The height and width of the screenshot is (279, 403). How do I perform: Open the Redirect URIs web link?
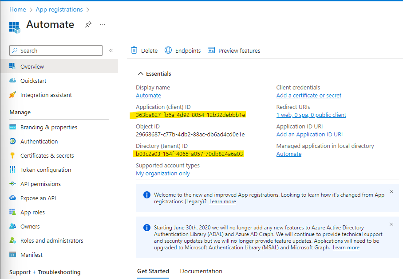pyautogui.click(x=311, y=115)
